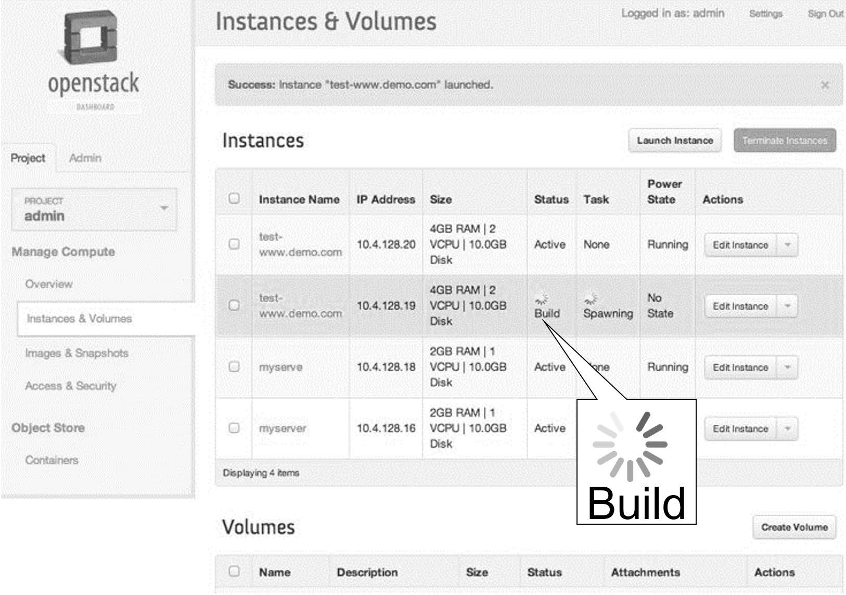Open the Settings link
Viewport: 846px width, 595px height.
765,14
